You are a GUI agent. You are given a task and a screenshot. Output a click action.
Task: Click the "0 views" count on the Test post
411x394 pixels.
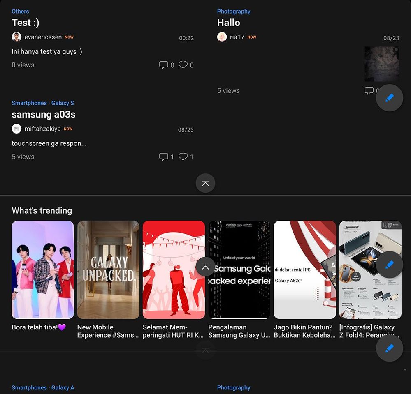23,65
